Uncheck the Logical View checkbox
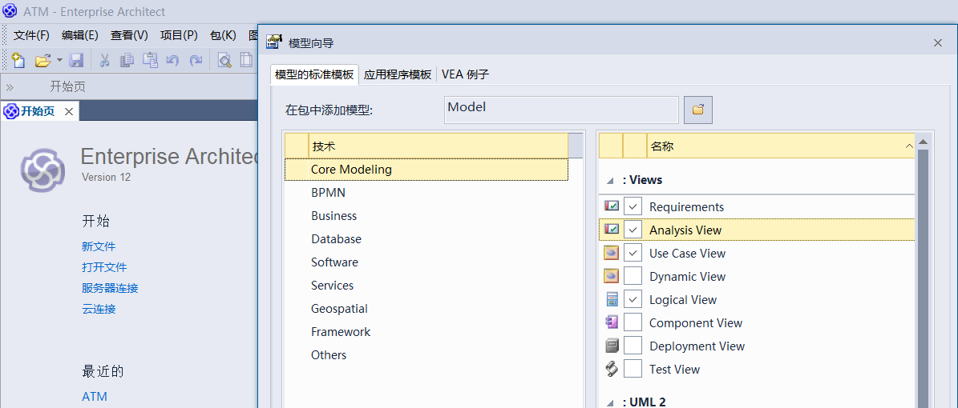The image size is (958, 408). pyautogui.click(x=633, y=299)
